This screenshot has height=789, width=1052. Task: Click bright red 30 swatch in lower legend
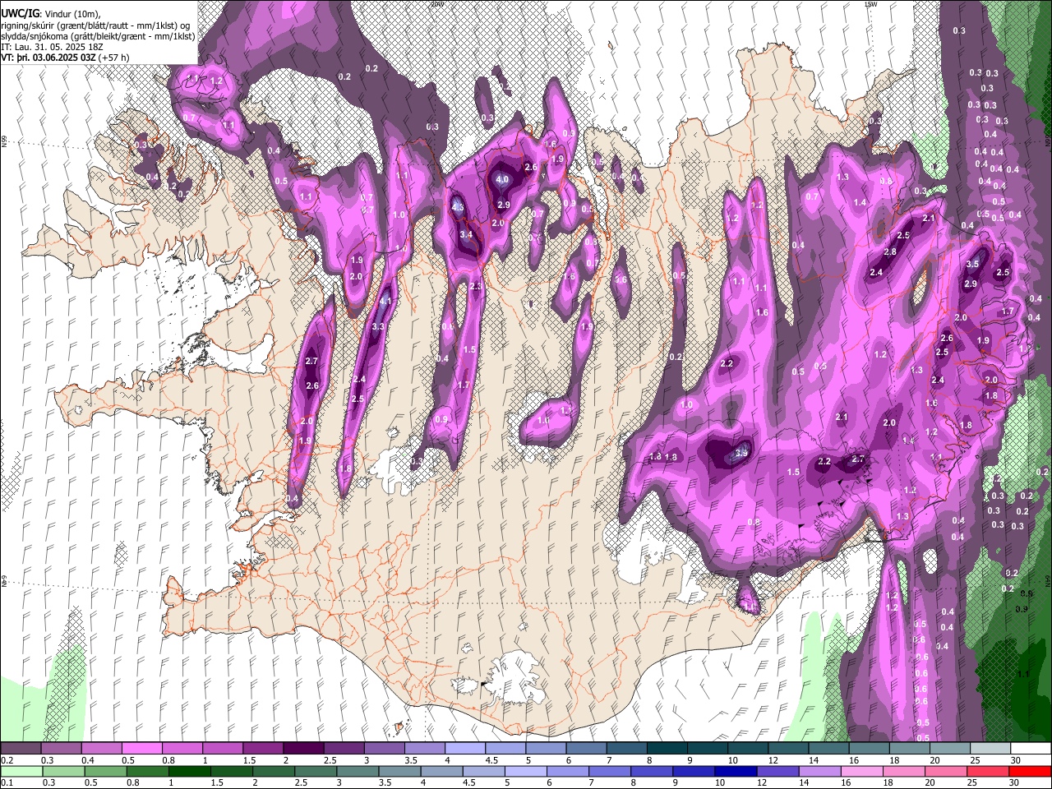coord(1031,772)
